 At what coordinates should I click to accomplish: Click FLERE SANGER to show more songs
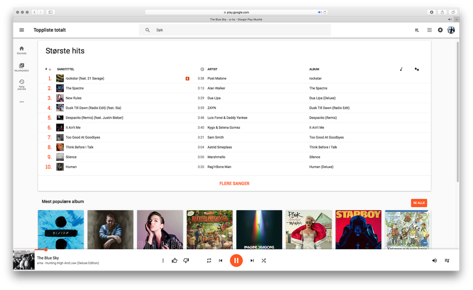(x=235, y=184)
